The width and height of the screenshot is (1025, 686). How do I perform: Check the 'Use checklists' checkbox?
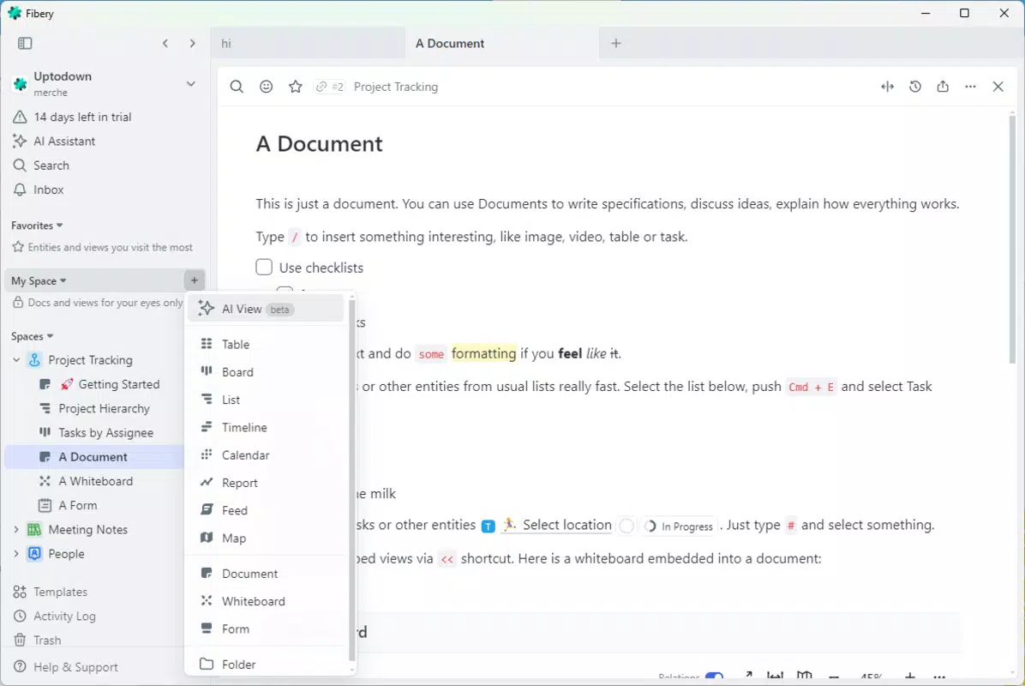click(264, 267)
